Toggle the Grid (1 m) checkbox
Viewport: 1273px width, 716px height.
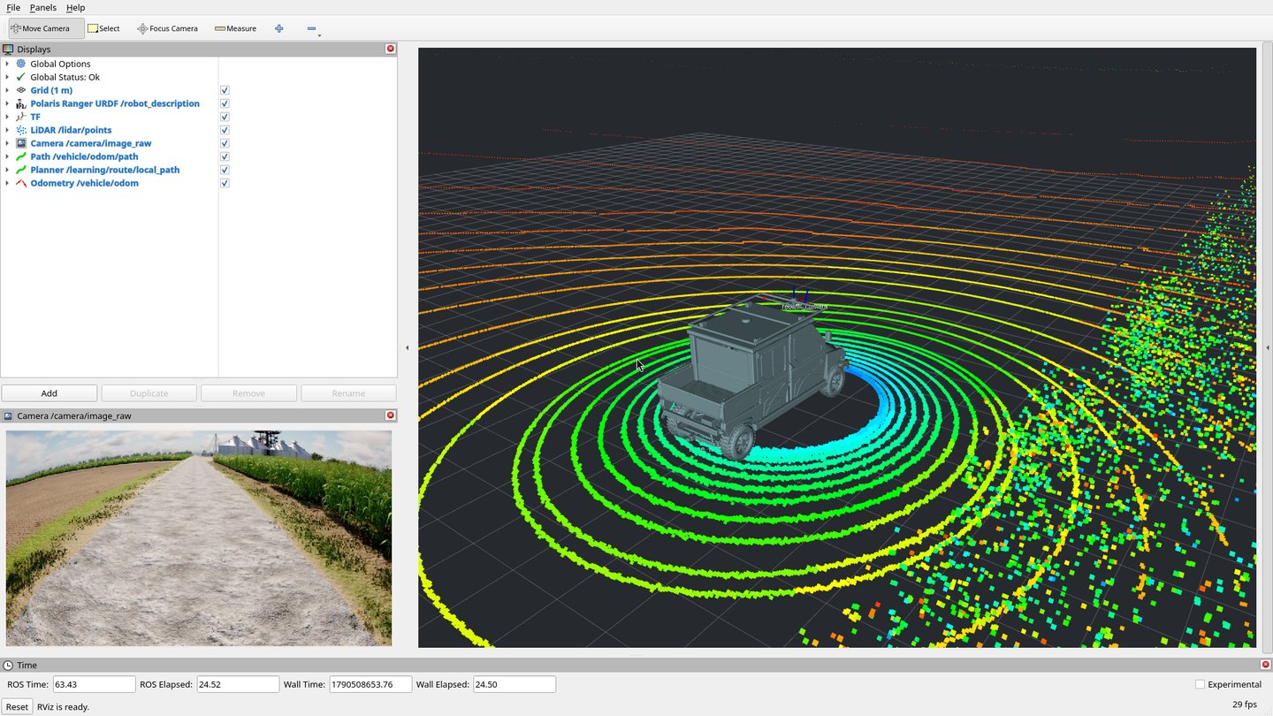[225, 90]
